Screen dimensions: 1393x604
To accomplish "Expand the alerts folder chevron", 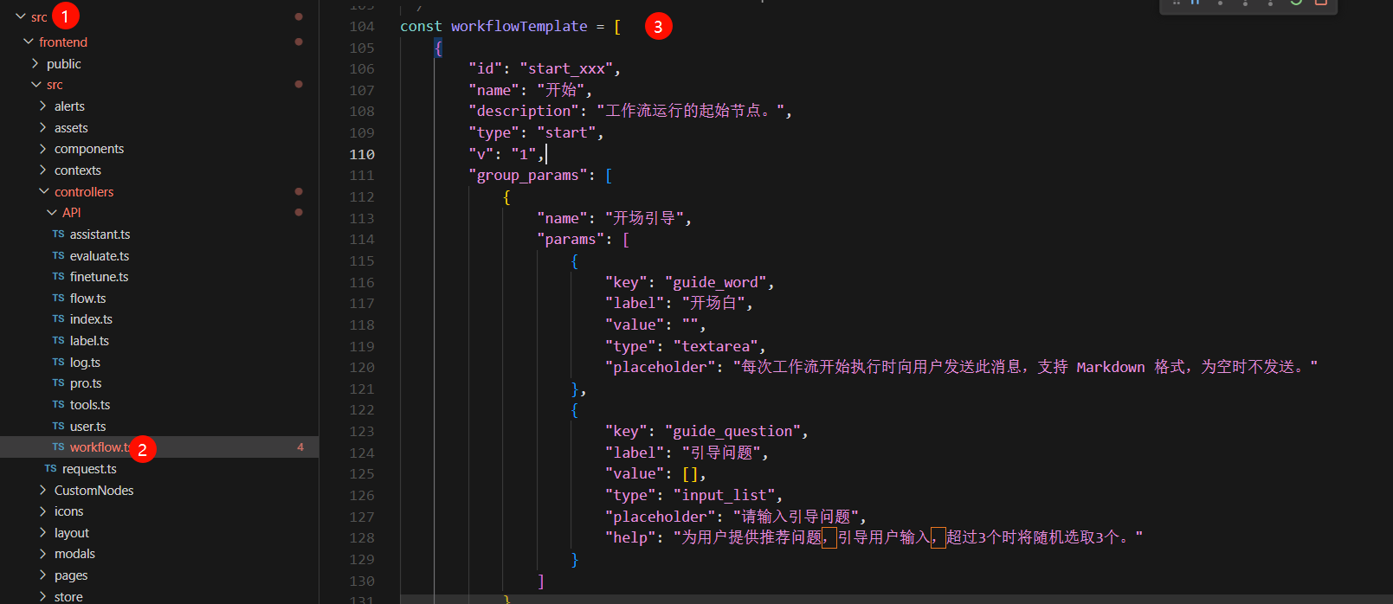I will click(43, 106).
